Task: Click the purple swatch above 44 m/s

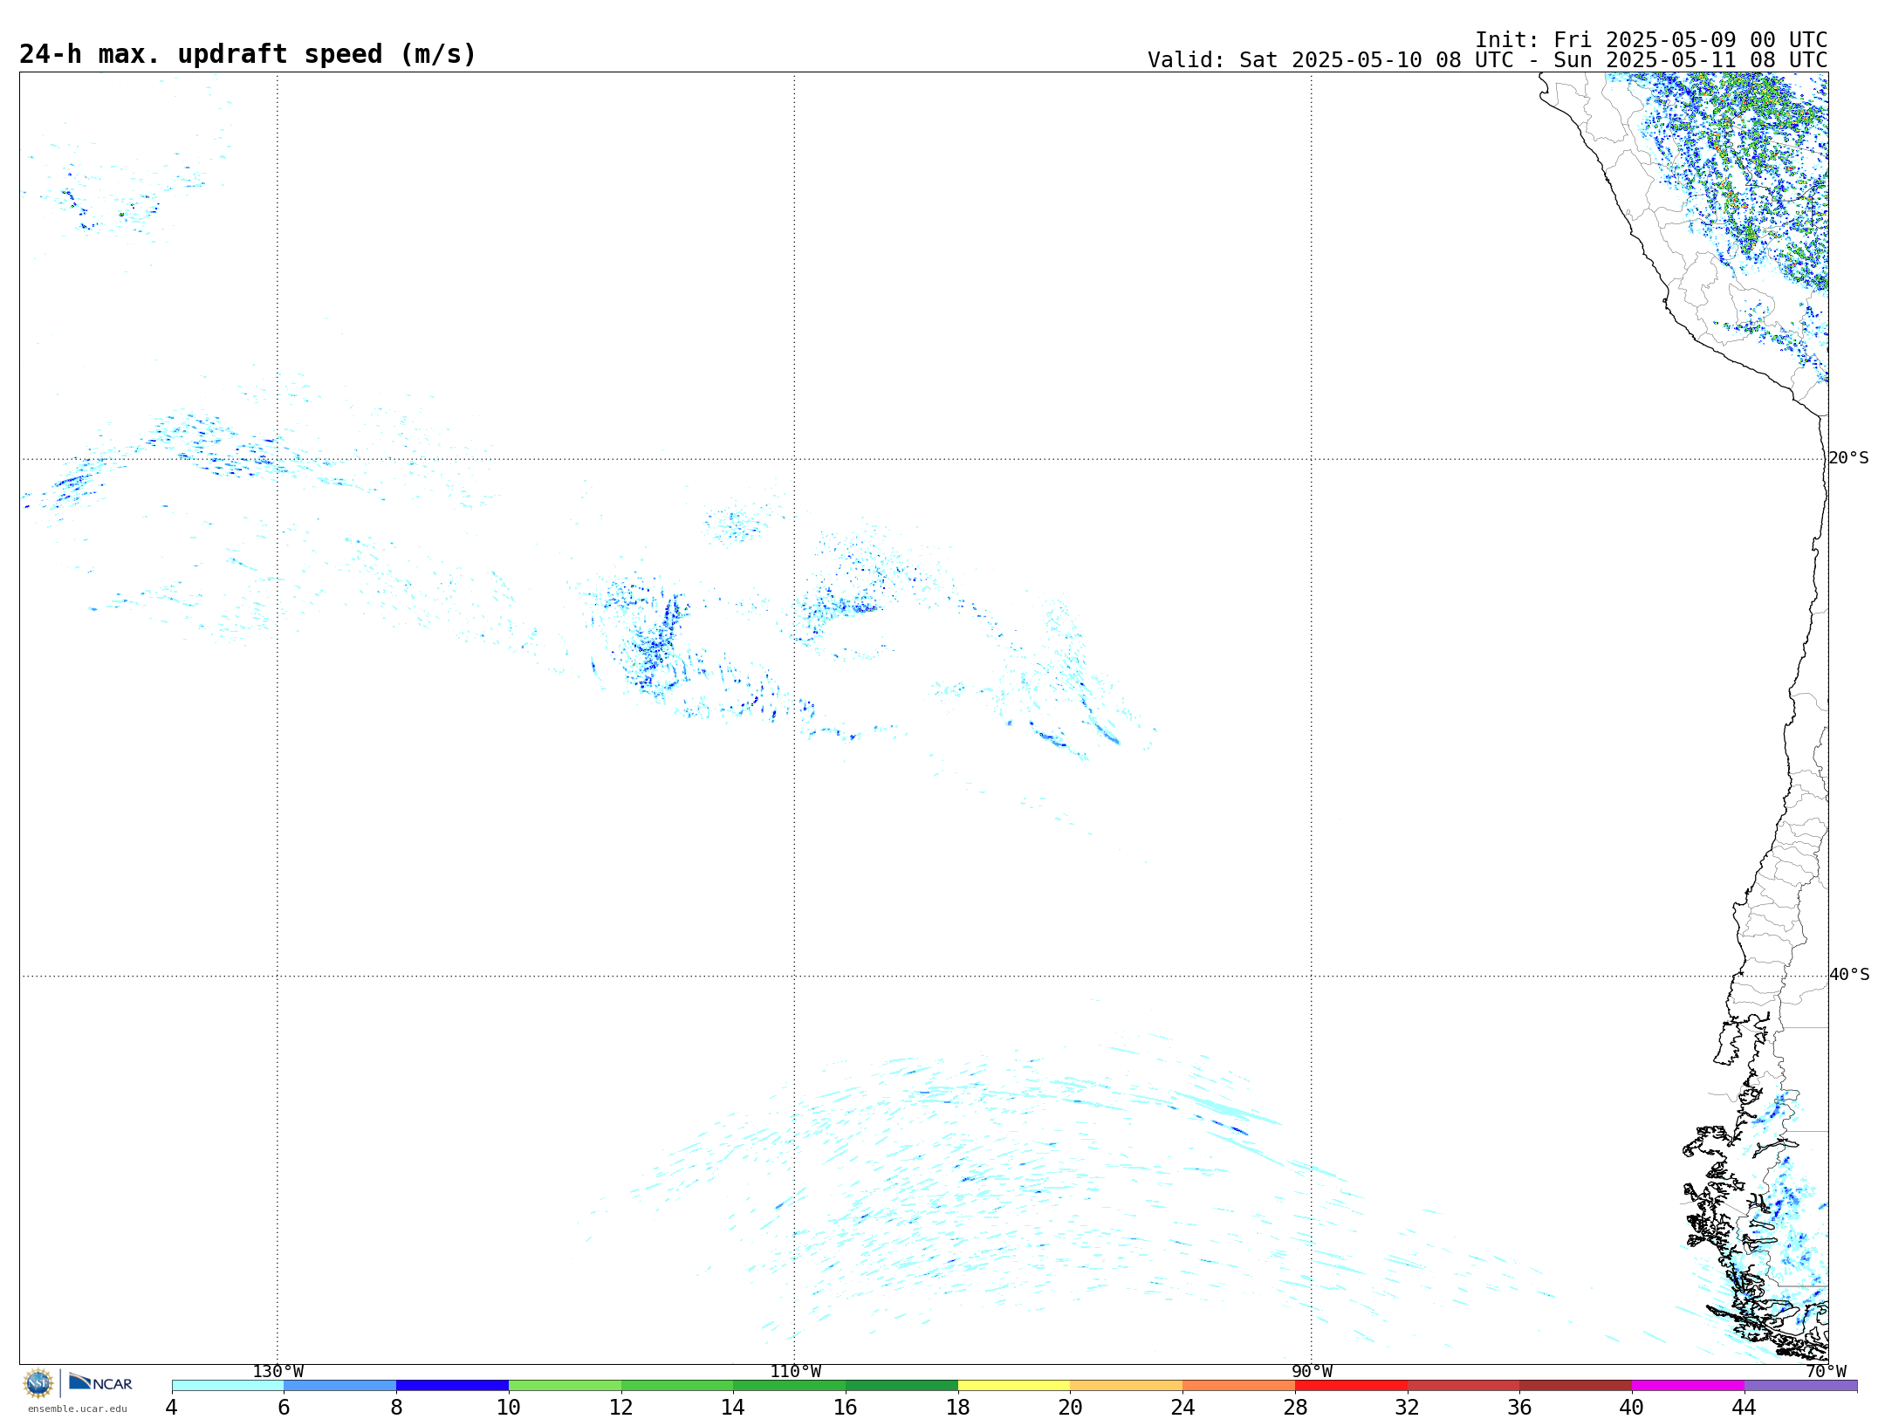Action: point(1801,1386)
